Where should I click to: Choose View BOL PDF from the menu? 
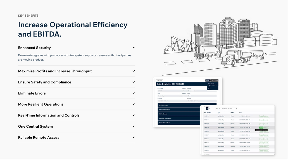point(211,83)
